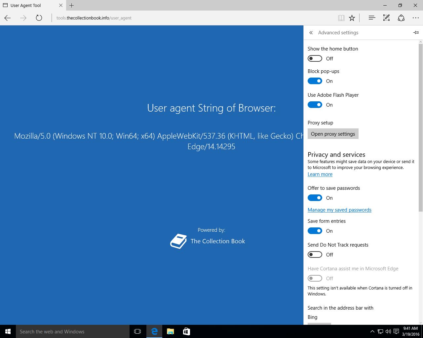Select the User Agent Tool tab
The width and height of the screenshot is (423, 338).
pos(32,5)
